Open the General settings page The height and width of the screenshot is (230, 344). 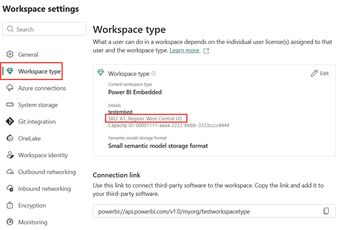point(28,54)
